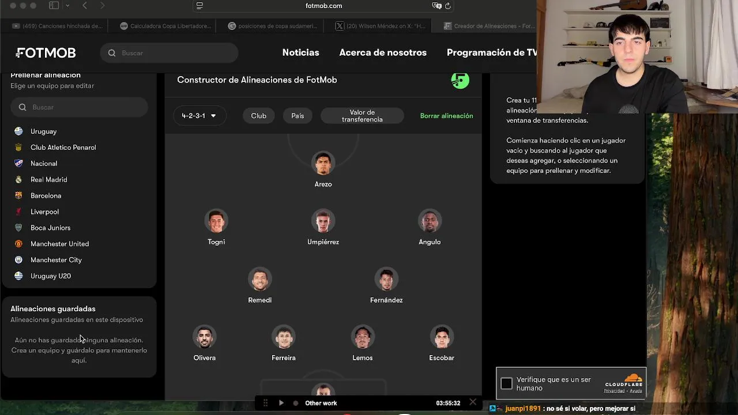
Task: Select Togni player photo
Action: [216, 221]
